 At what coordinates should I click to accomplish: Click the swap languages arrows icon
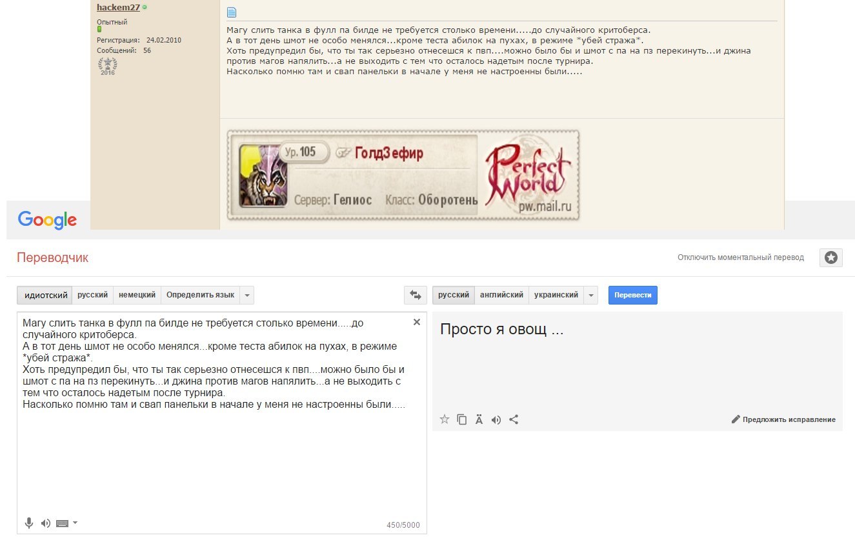pyautogui.click(x=415, y=295)
